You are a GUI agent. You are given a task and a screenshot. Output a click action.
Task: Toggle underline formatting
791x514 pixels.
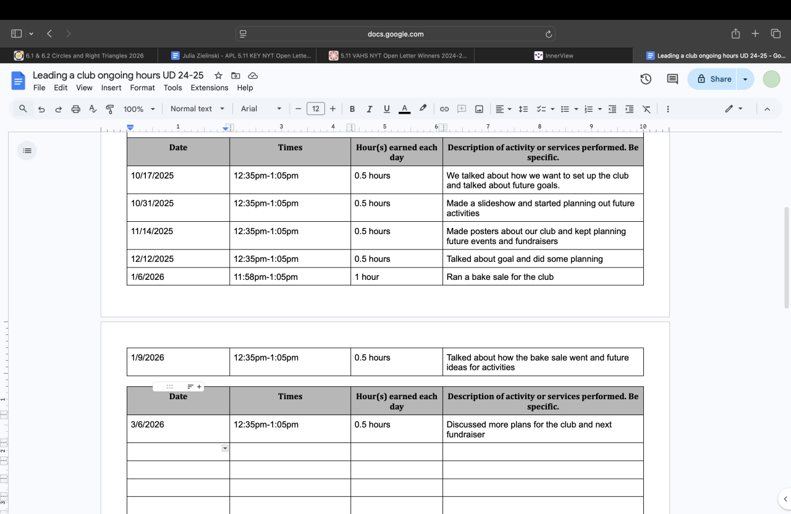coord(387,109)
